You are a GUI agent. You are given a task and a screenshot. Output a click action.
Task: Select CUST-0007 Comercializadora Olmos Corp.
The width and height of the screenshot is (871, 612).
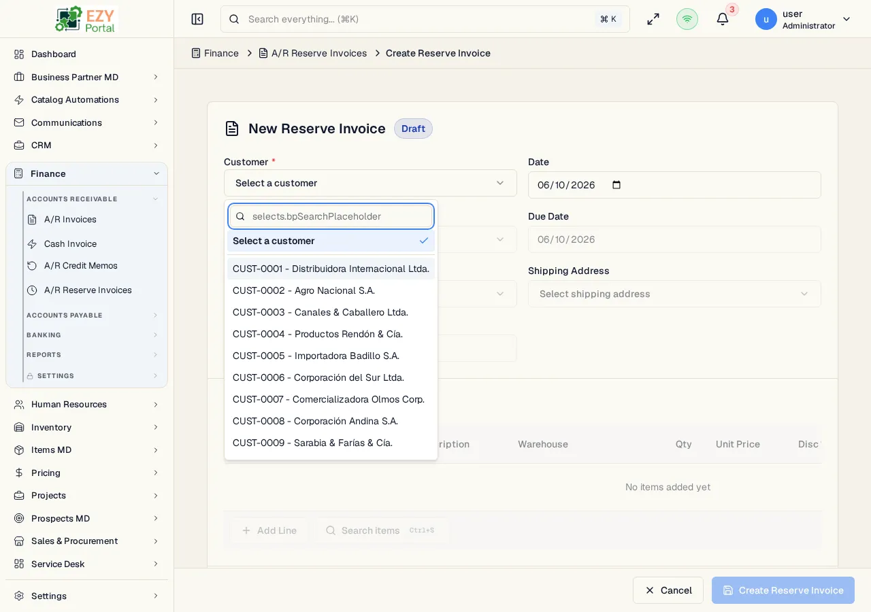pyautogui.click(x=331, y=399)
